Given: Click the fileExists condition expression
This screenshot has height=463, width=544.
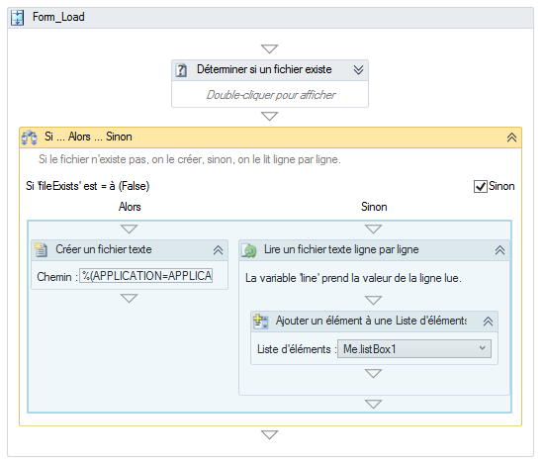Looking at the screenshot, I should pos(88,186).
